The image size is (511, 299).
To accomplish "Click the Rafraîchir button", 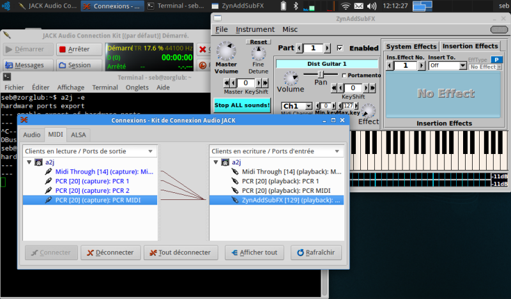I will coord(316,253).
